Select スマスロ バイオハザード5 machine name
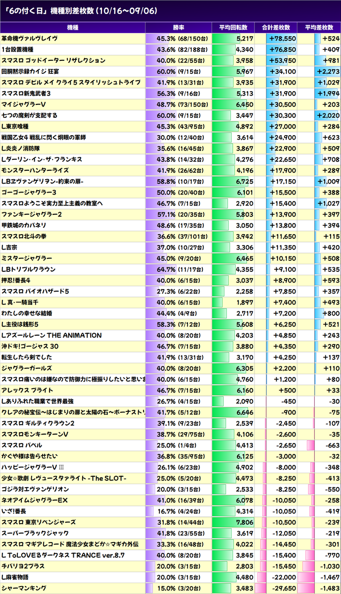 tap(35, 291)
